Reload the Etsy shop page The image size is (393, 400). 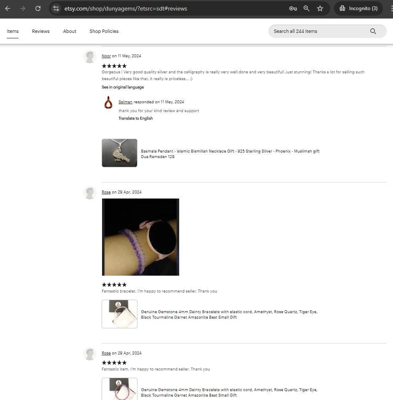click(x=38, y=8)
